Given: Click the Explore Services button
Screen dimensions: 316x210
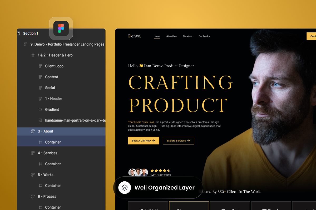Looking at the screenshot, I should tap(179, 141).
